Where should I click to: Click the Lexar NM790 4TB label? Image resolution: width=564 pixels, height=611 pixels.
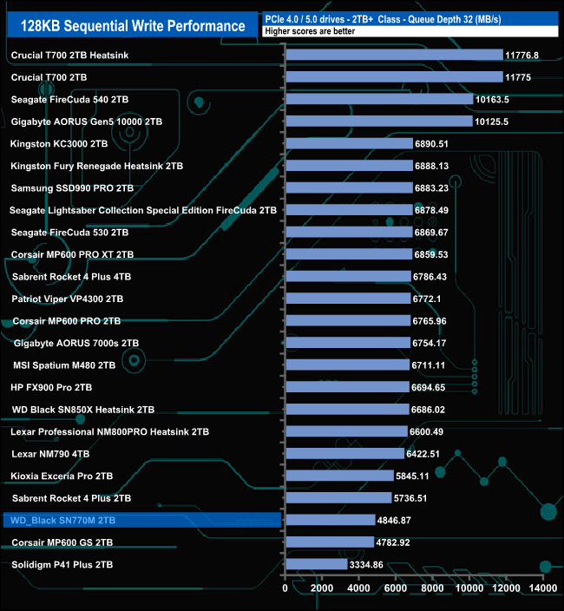[50, 454]
